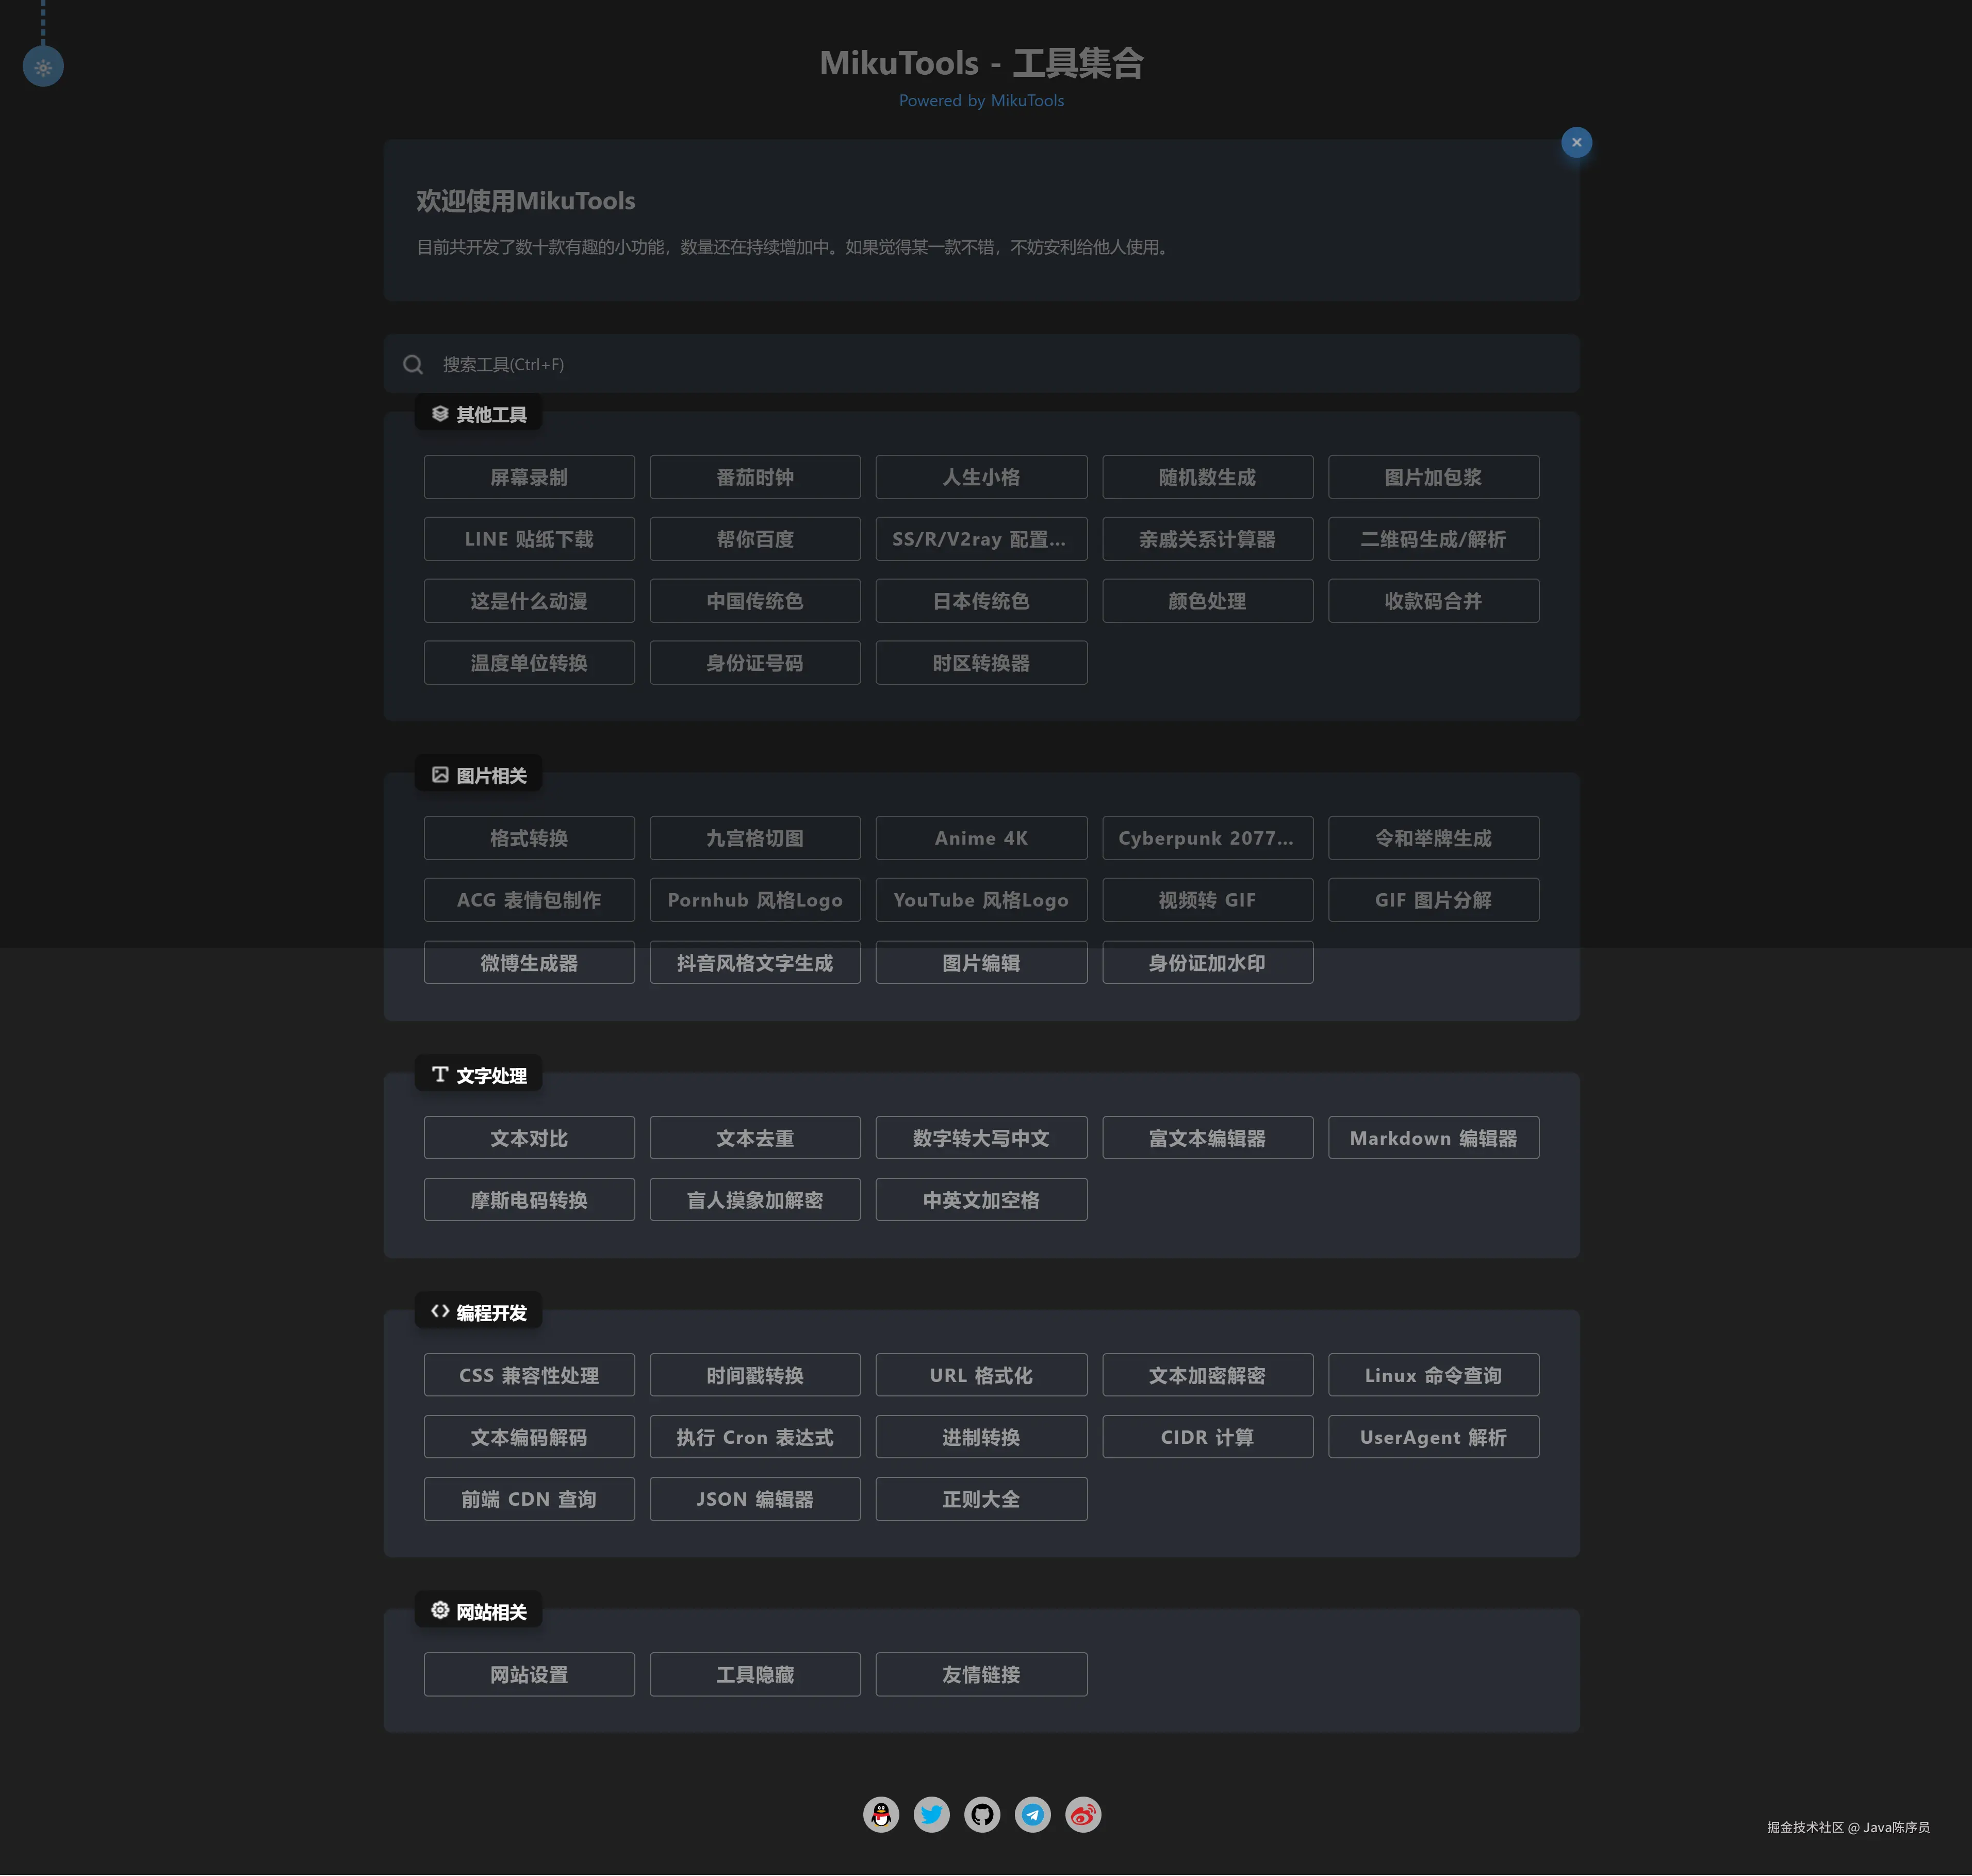1972x1876 pixels.
Task: Click the 其他工具 category label icon
Action: tap(440, 414)
